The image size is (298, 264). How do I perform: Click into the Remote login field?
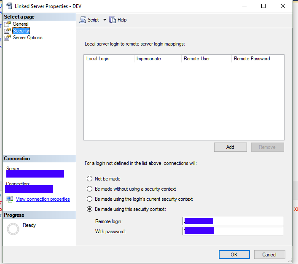click(x=233, y=221)
